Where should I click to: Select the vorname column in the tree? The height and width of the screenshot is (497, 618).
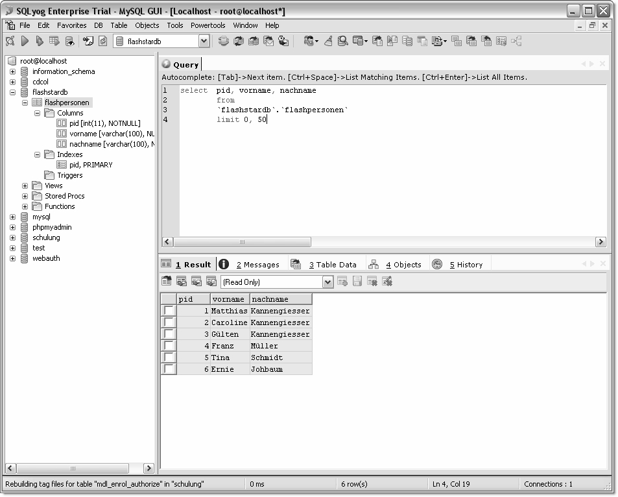click(110, 134)
